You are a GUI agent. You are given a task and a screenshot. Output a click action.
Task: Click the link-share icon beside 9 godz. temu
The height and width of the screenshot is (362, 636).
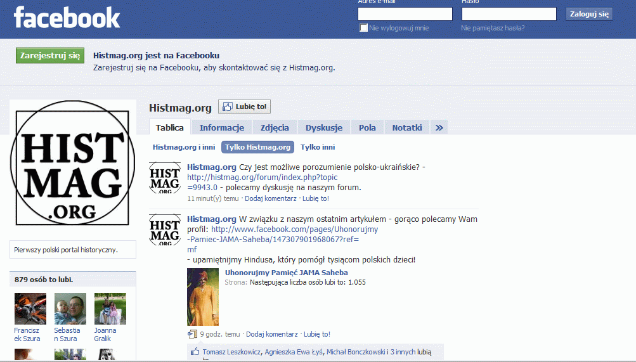(x=192, y=334)
